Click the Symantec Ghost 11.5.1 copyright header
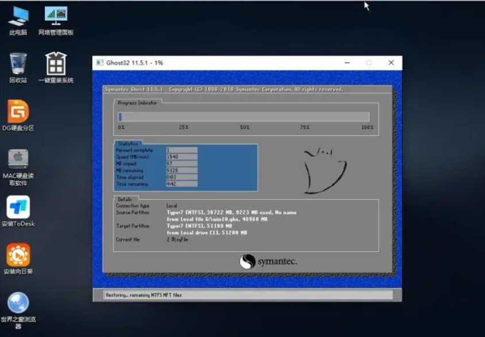Image resolution: width=485 pixels, height=337 pixels. (x=224, y=89)
